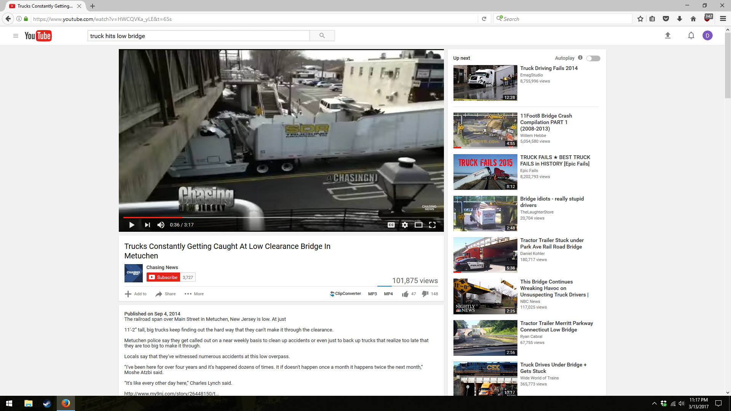Open Firefox hamburger menu
731x411 pixels.
[723, 19]
